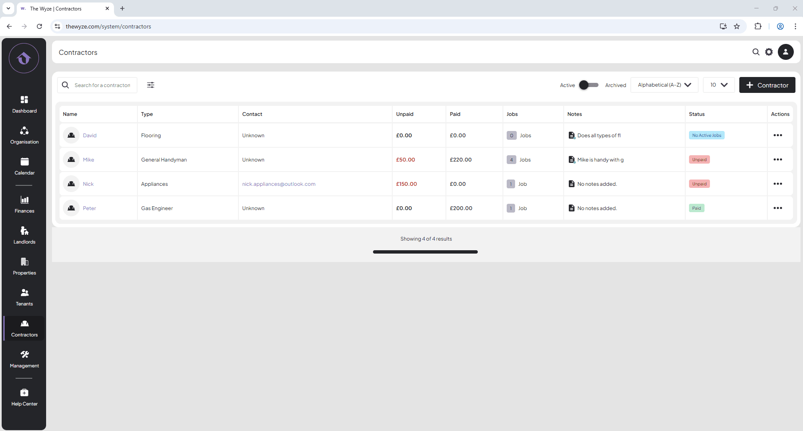Open David's notes document icon
Viewport: 803px width, 431px height.
point(571,135)
